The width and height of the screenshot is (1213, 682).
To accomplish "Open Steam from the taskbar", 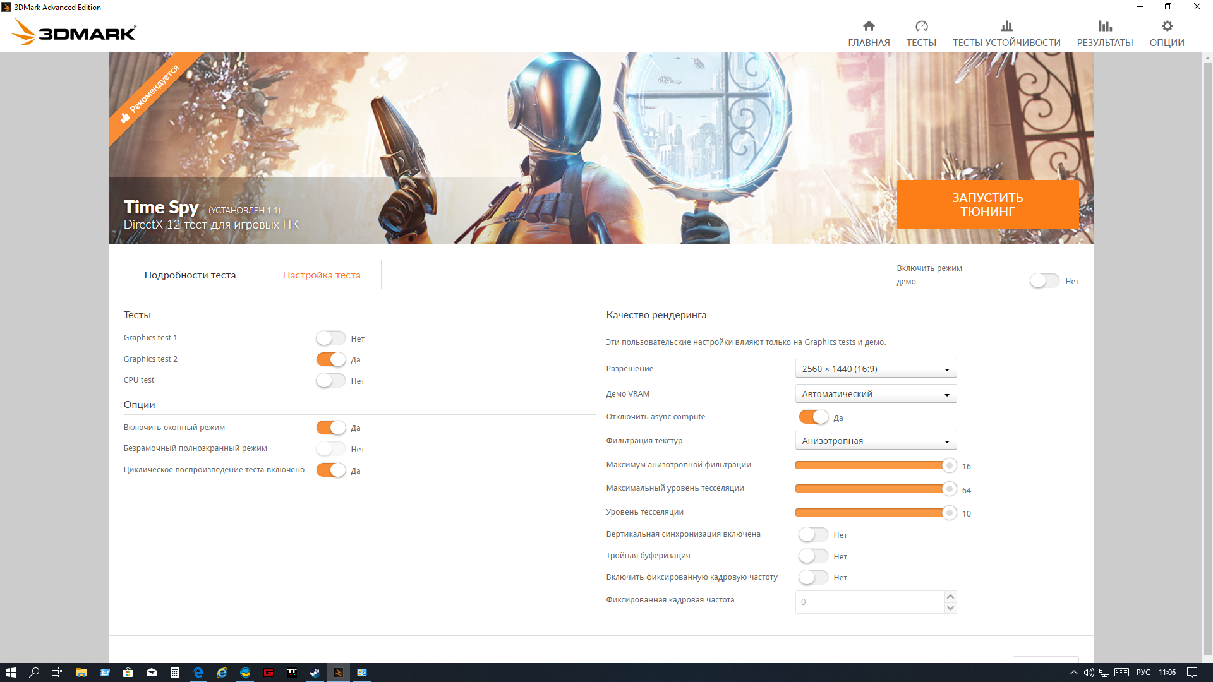I will coord(315,673).
